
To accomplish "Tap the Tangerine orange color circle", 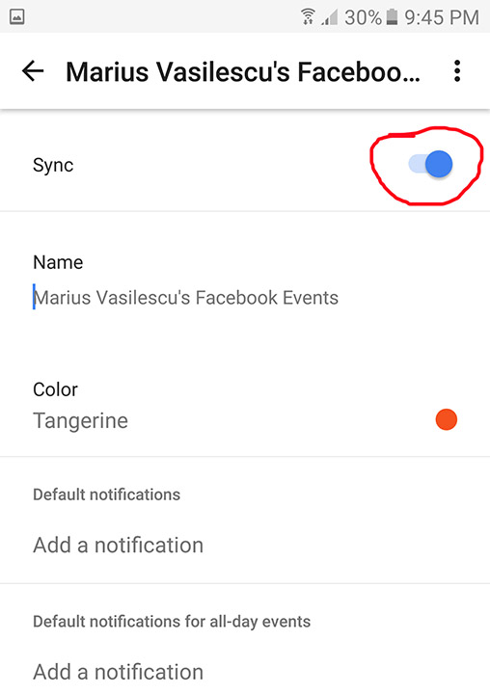I will [x=447, y=419].
